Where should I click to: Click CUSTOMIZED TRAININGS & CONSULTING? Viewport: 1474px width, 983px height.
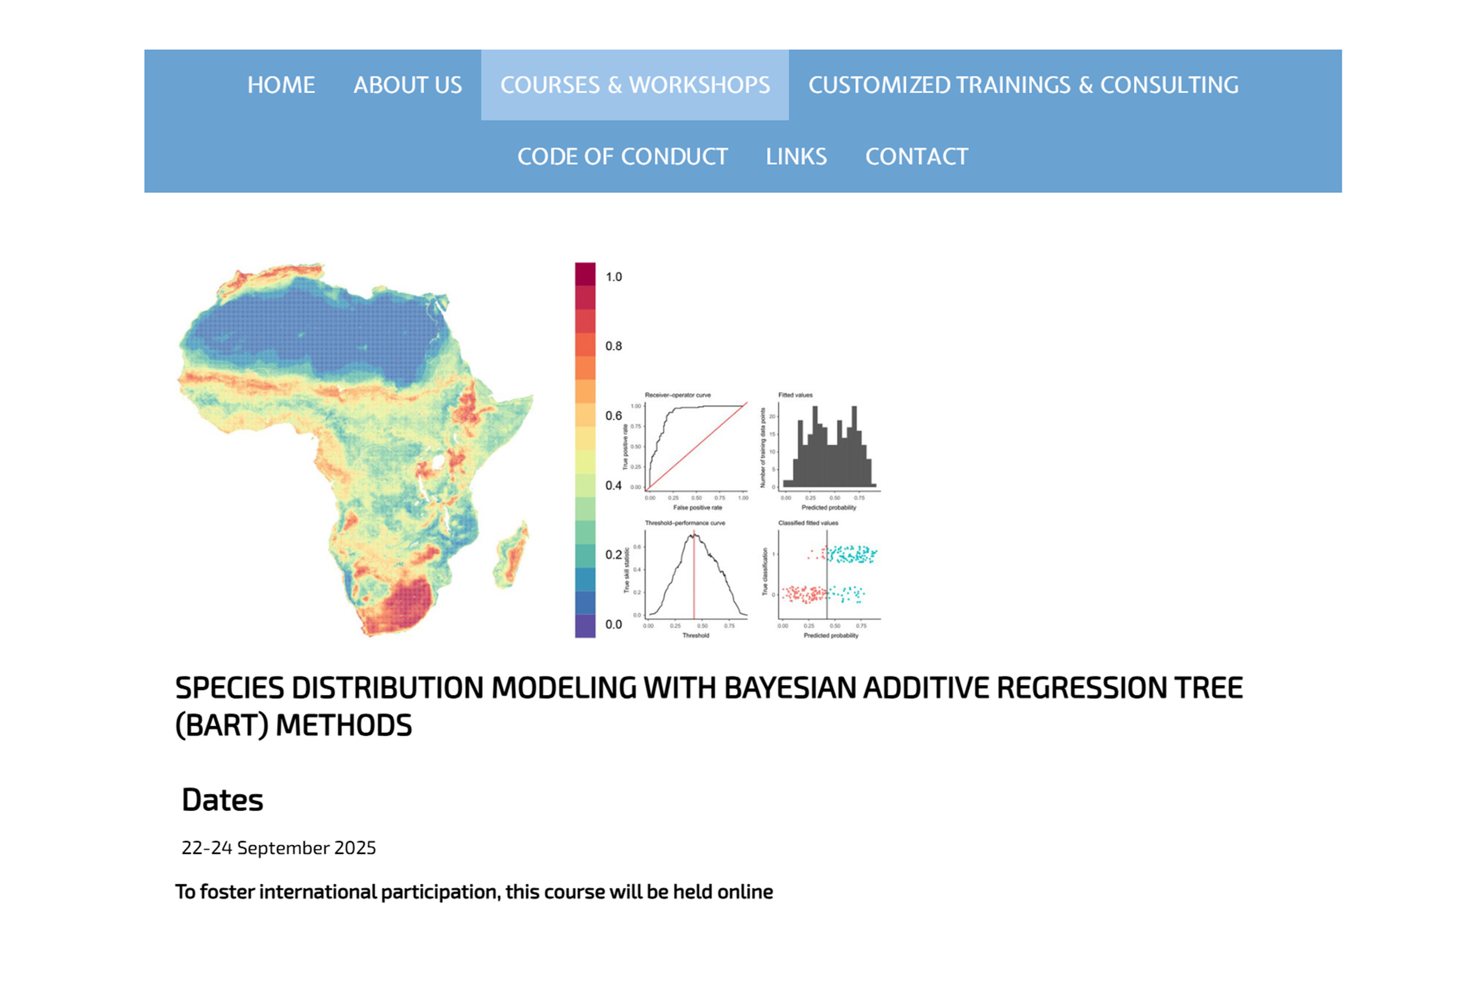point(1023,85)
